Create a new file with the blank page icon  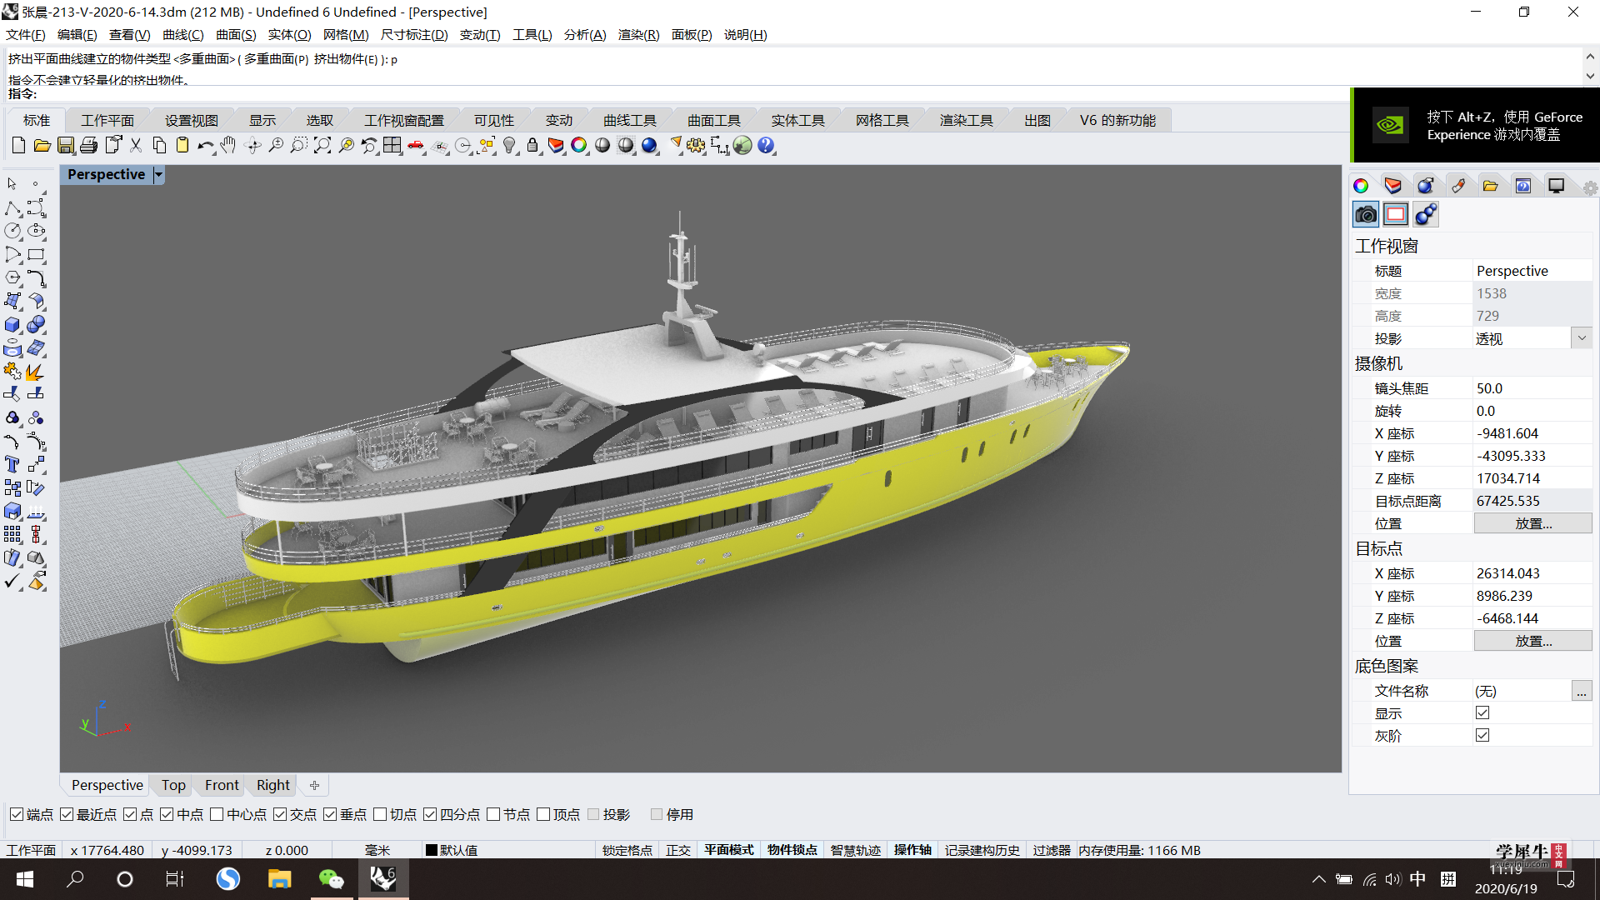pyautogui.click(x=18, y=146)
